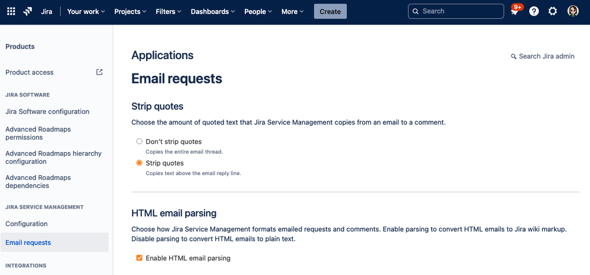This screenshot has height=275, width=590.
Task: Select Email requests sidebar item
Action: point(54,242)
